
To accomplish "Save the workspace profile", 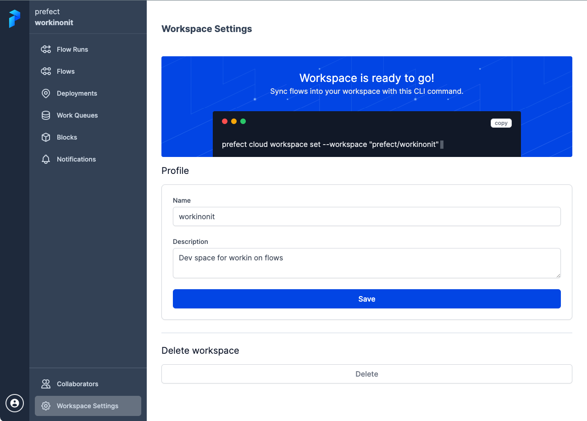I will pyautogui.click(x=367, y=299).
